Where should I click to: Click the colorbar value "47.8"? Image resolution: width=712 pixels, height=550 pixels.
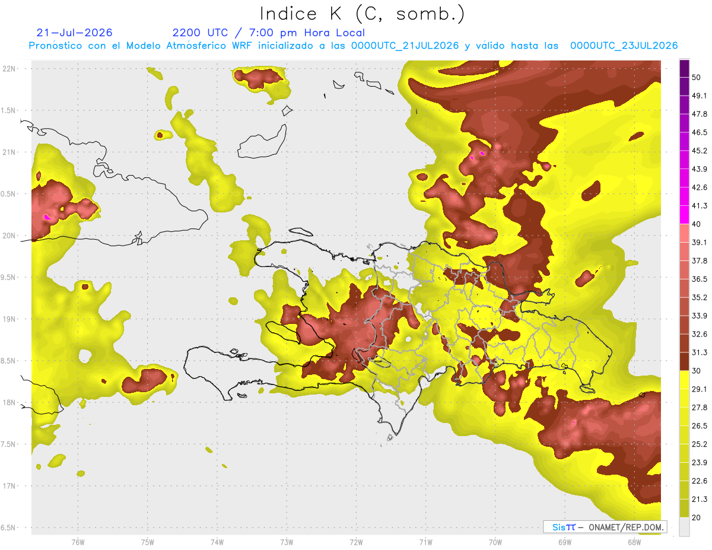tap(700, 114)
